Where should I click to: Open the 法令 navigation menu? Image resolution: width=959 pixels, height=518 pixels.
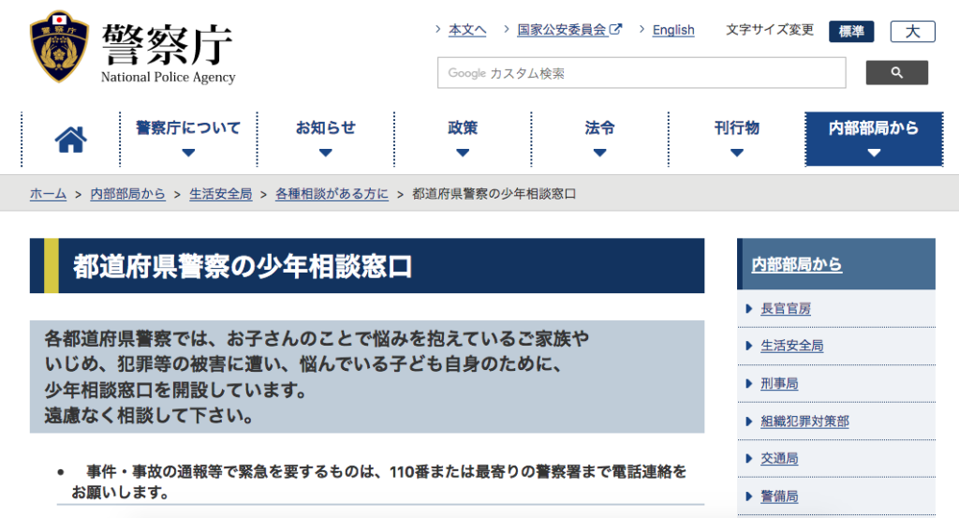[599, 139]
